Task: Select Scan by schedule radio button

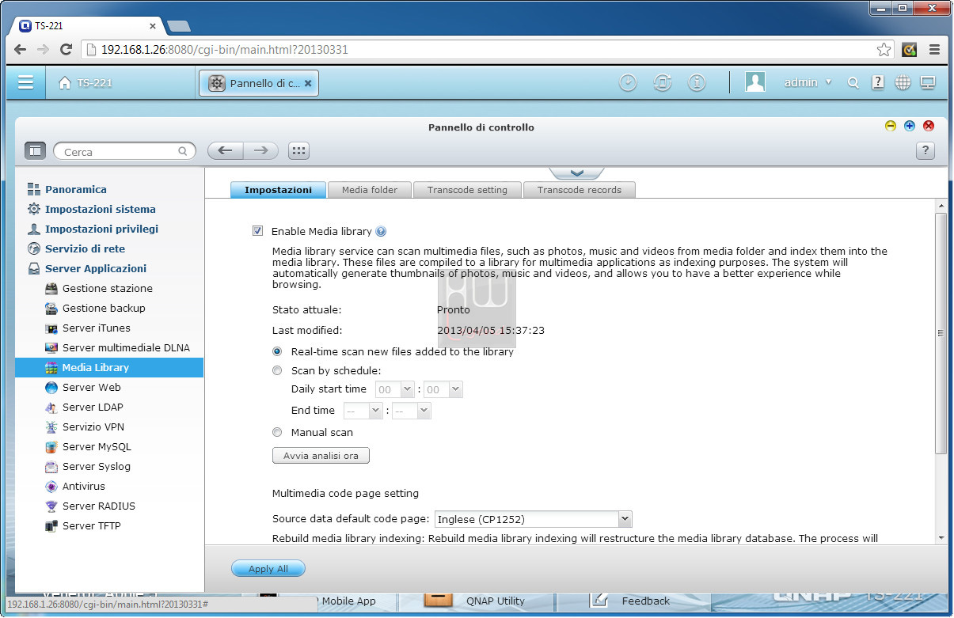Action: pos(277,370)
